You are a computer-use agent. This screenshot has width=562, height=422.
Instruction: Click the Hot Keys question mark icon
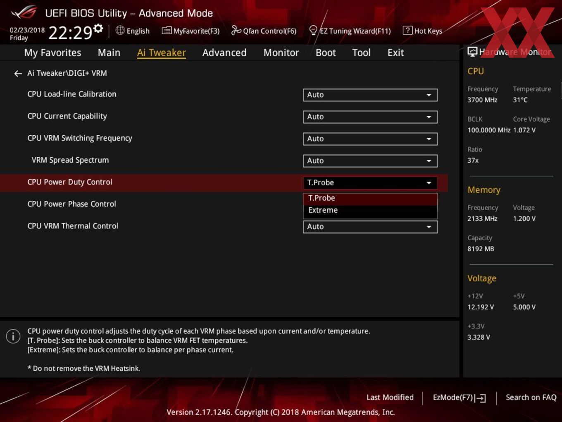coord(407,30)
